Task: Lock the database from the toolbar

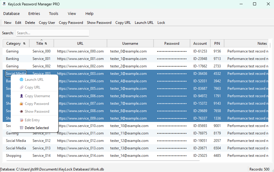Action: click(161, 23)
